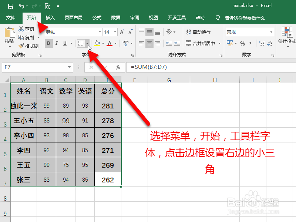Open the number group dialog launcher
This screenshot has width=296, height=222.
273,55
